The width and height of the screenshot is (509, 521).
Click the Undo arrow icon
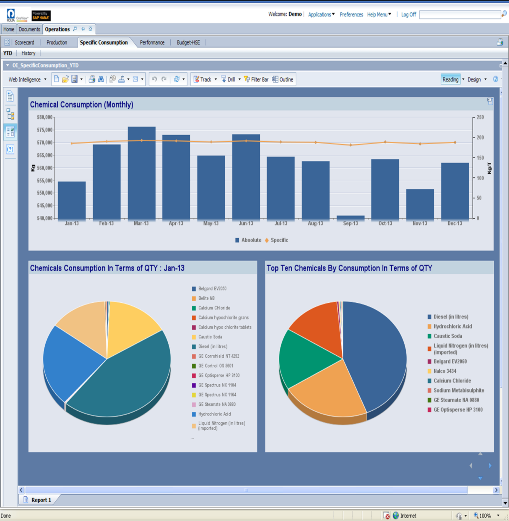click(x=154, y=79)
